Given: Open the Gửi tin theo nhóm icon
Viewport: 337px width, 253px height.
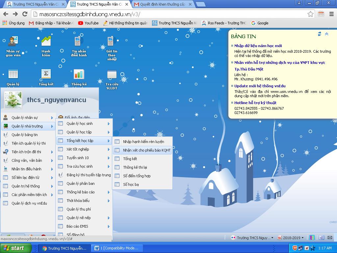Looking at the screenshot, I should coord(112,48).
